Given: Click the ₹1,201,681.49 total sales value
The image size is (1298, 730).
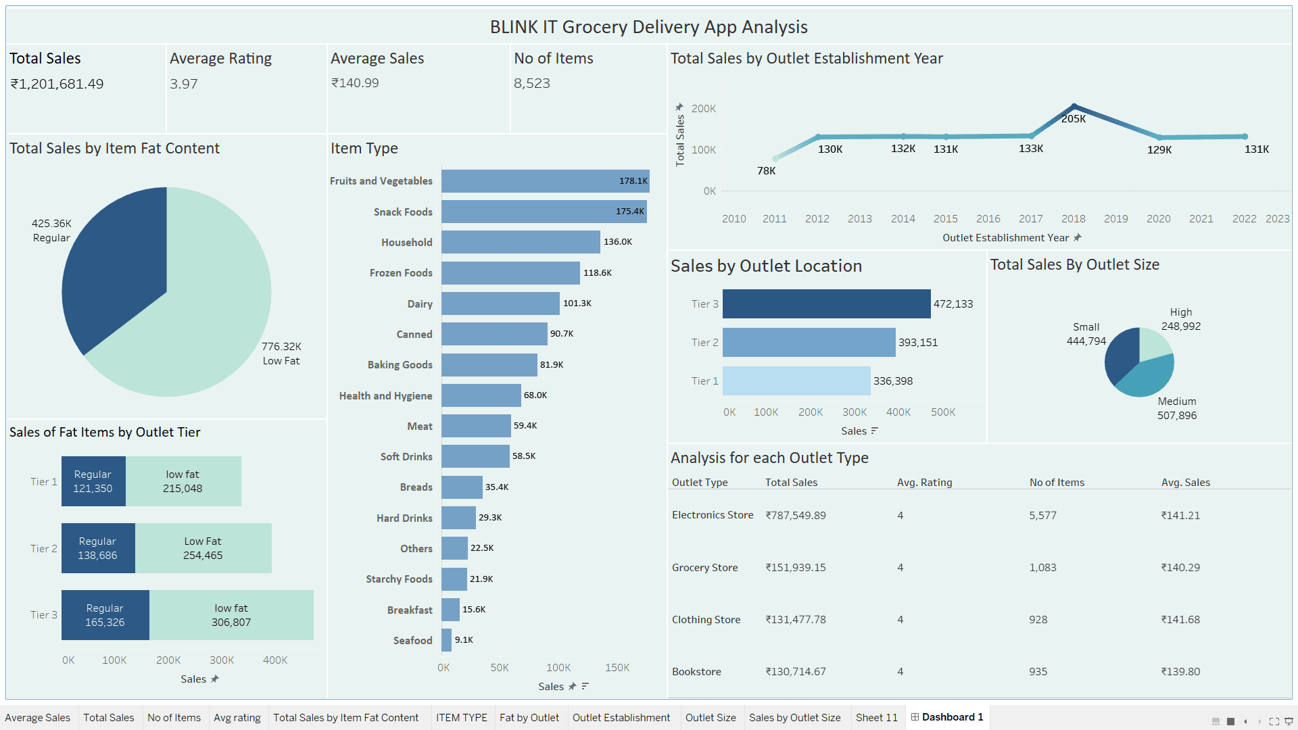Looking at the screenshot, I should [x=57, y=84].
